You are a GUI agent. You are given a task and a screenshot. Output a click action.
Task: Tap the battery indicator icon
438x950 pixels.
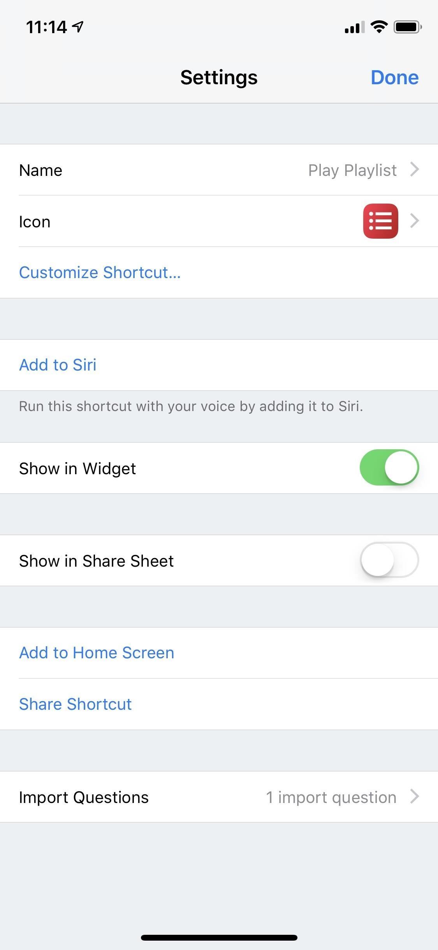pyautogui.click(x=407, y=27)
